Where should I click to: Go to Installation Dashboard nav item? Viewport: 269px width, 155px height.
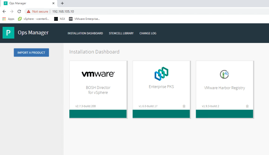tap(85, 33)
